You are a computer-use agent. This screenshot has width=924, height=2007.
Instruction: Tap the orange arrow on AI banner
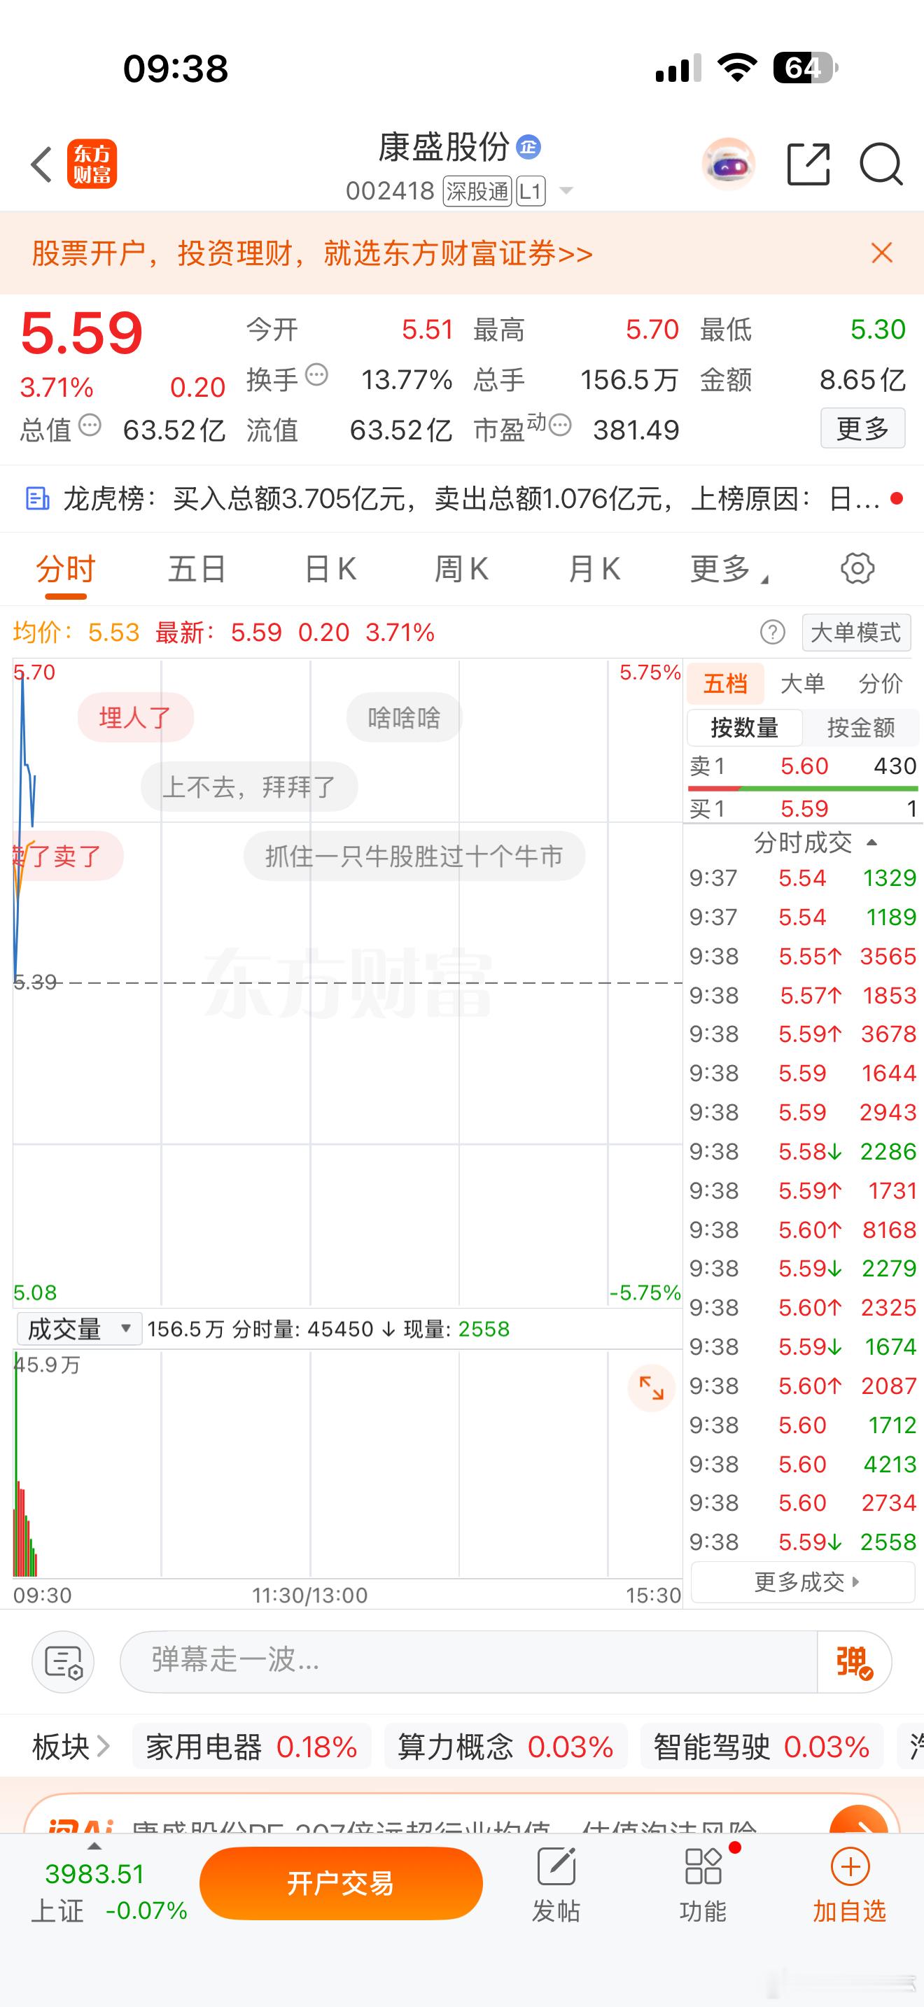coord(857,1820)
